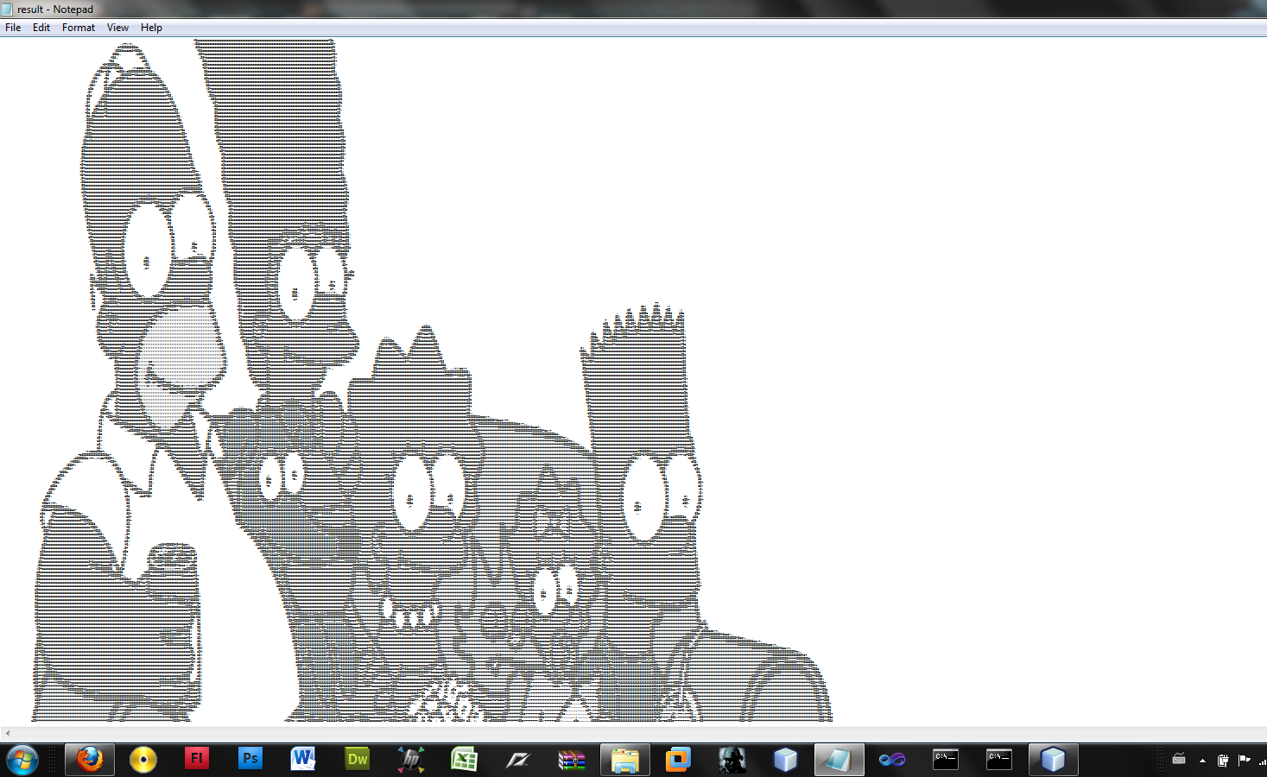The width and height of the screenshot is (1267, 777).
Task: Click the power plug tray icon
Action: click(x=1223, y=761)
